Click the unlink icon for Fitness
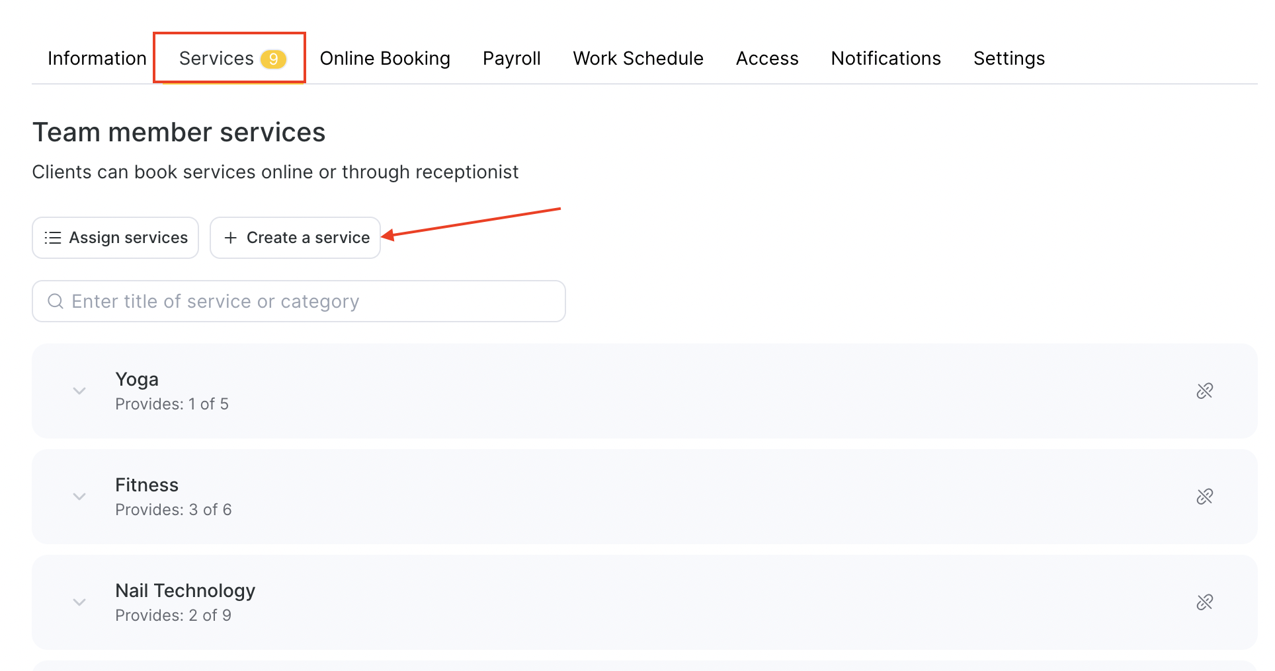 point(1204,497)
